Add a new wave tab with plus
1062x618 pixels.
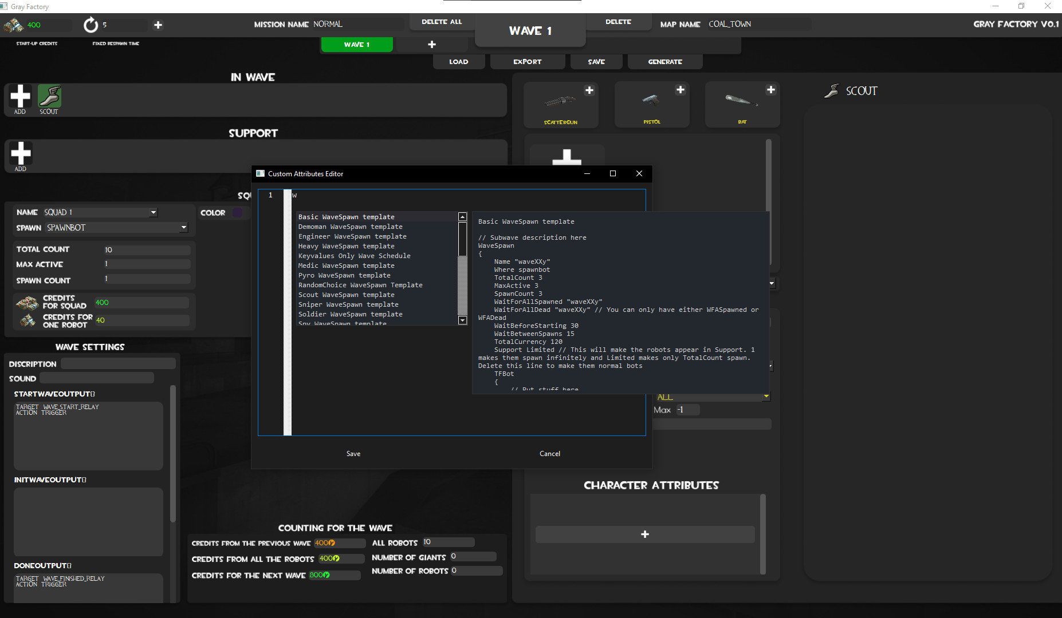432,45
